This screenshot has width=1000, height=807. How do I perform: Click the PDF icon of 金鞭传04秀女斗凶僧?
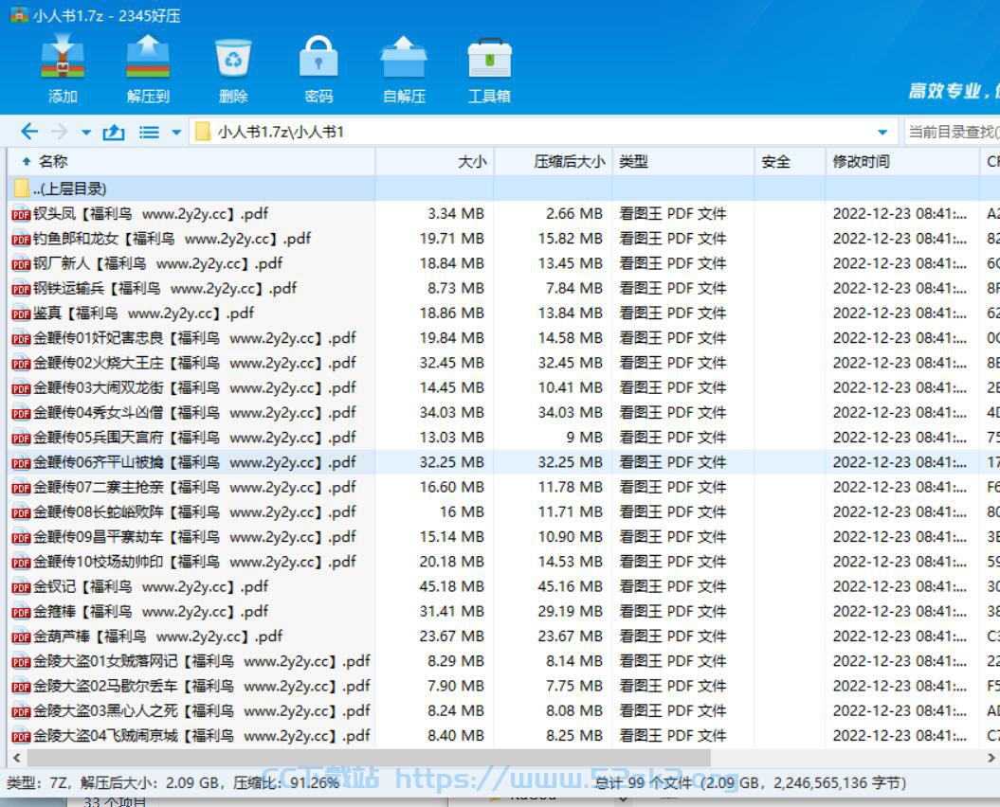[21, 413]
